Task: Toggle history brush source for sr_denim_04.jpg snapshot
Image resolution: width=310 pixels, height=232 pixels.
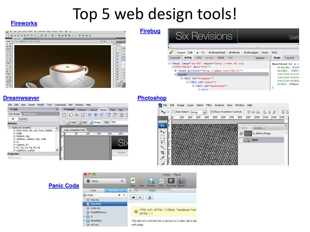Action: coord(241,134)
